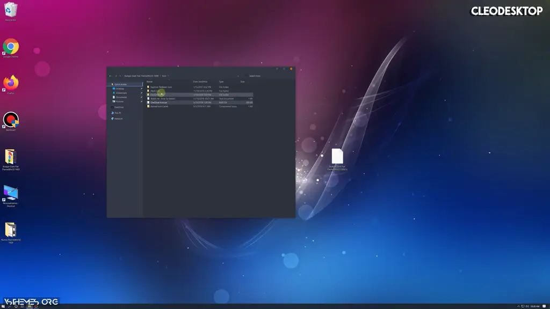This screenshot has width=550, height=309.
Task: Select Desktop in the navigation pane
Action: click(x=119, y=87)
